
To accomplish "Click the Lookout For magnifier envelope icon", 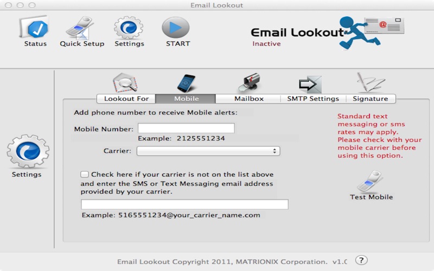I will [125, 83].
